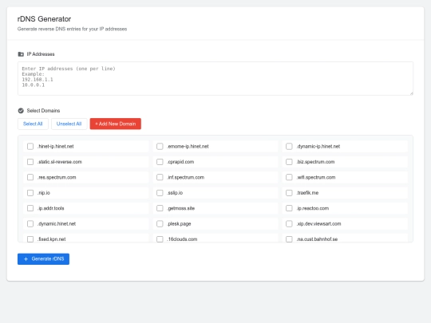
Task: Check the .wifi.spectrum.com checkbox
Action: 289,177
